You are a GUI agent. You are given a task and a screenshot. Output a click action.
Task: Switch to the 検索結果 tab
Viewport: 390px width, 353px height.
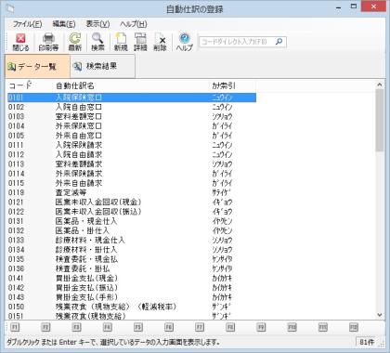point(102,66)
